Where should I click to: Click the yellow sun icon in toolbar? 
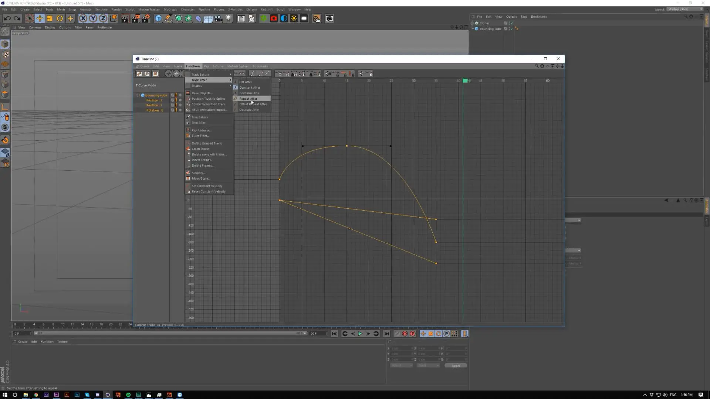click(294, 18)
